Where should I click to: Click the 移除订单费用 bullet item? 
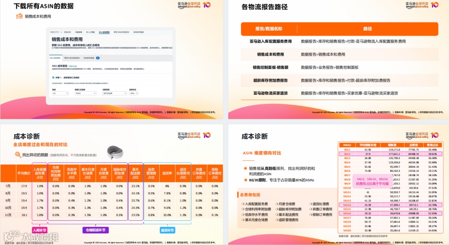coord(321,215)
